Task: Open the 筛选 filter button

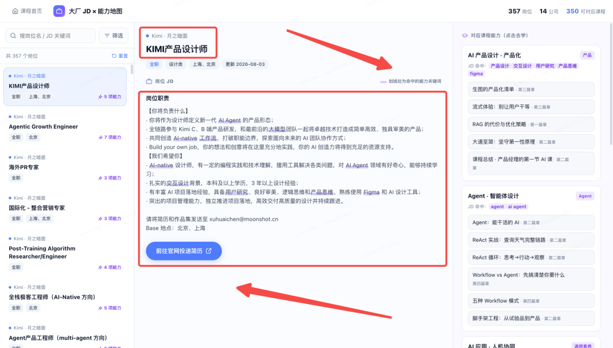Action: click(114, 36)
